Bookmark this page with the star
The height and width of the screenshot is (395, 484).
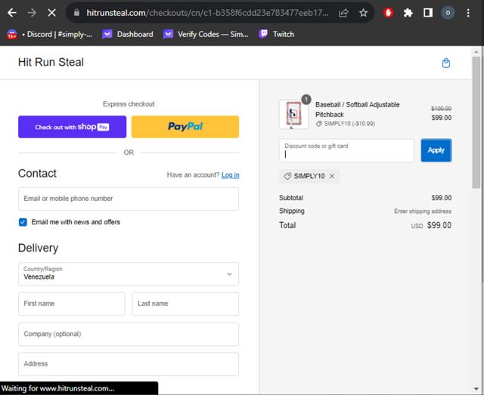pos(363,13)
